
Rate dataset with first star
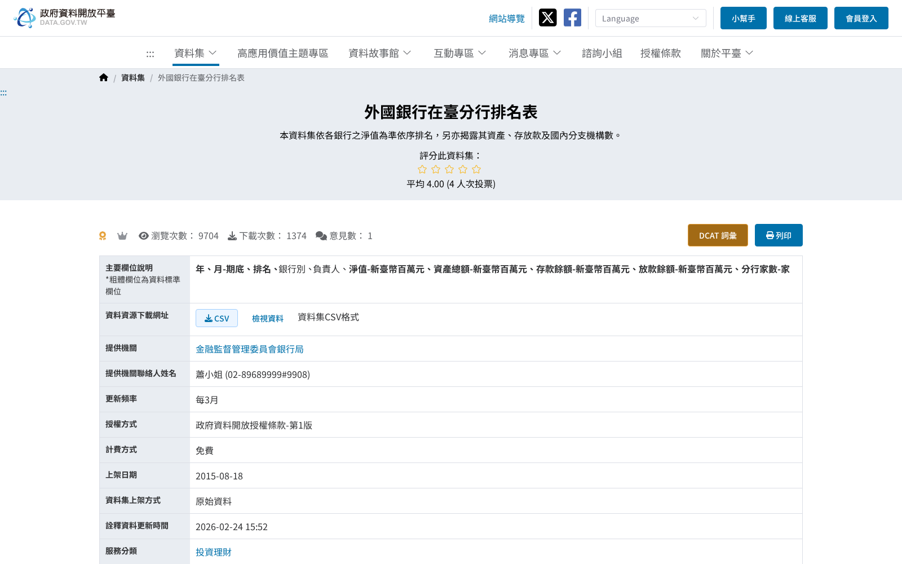point(422,169)
